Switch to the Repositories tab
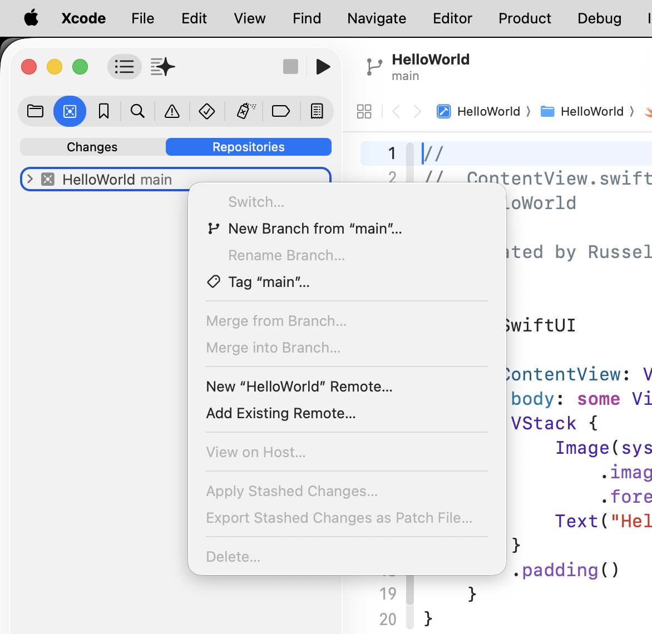Image resolution: width=652 pixels, height=634 pixels. click(248, 147)
